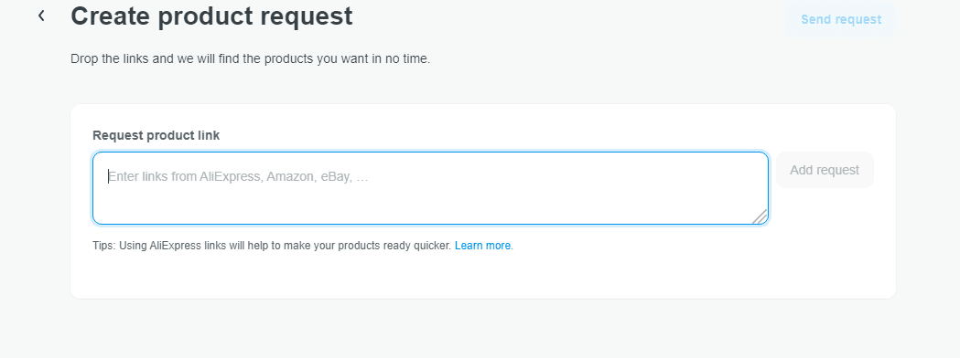Click the blinking text cursor in textarea
This screenshot has width=960, height=358.
(x=108, y=176)
